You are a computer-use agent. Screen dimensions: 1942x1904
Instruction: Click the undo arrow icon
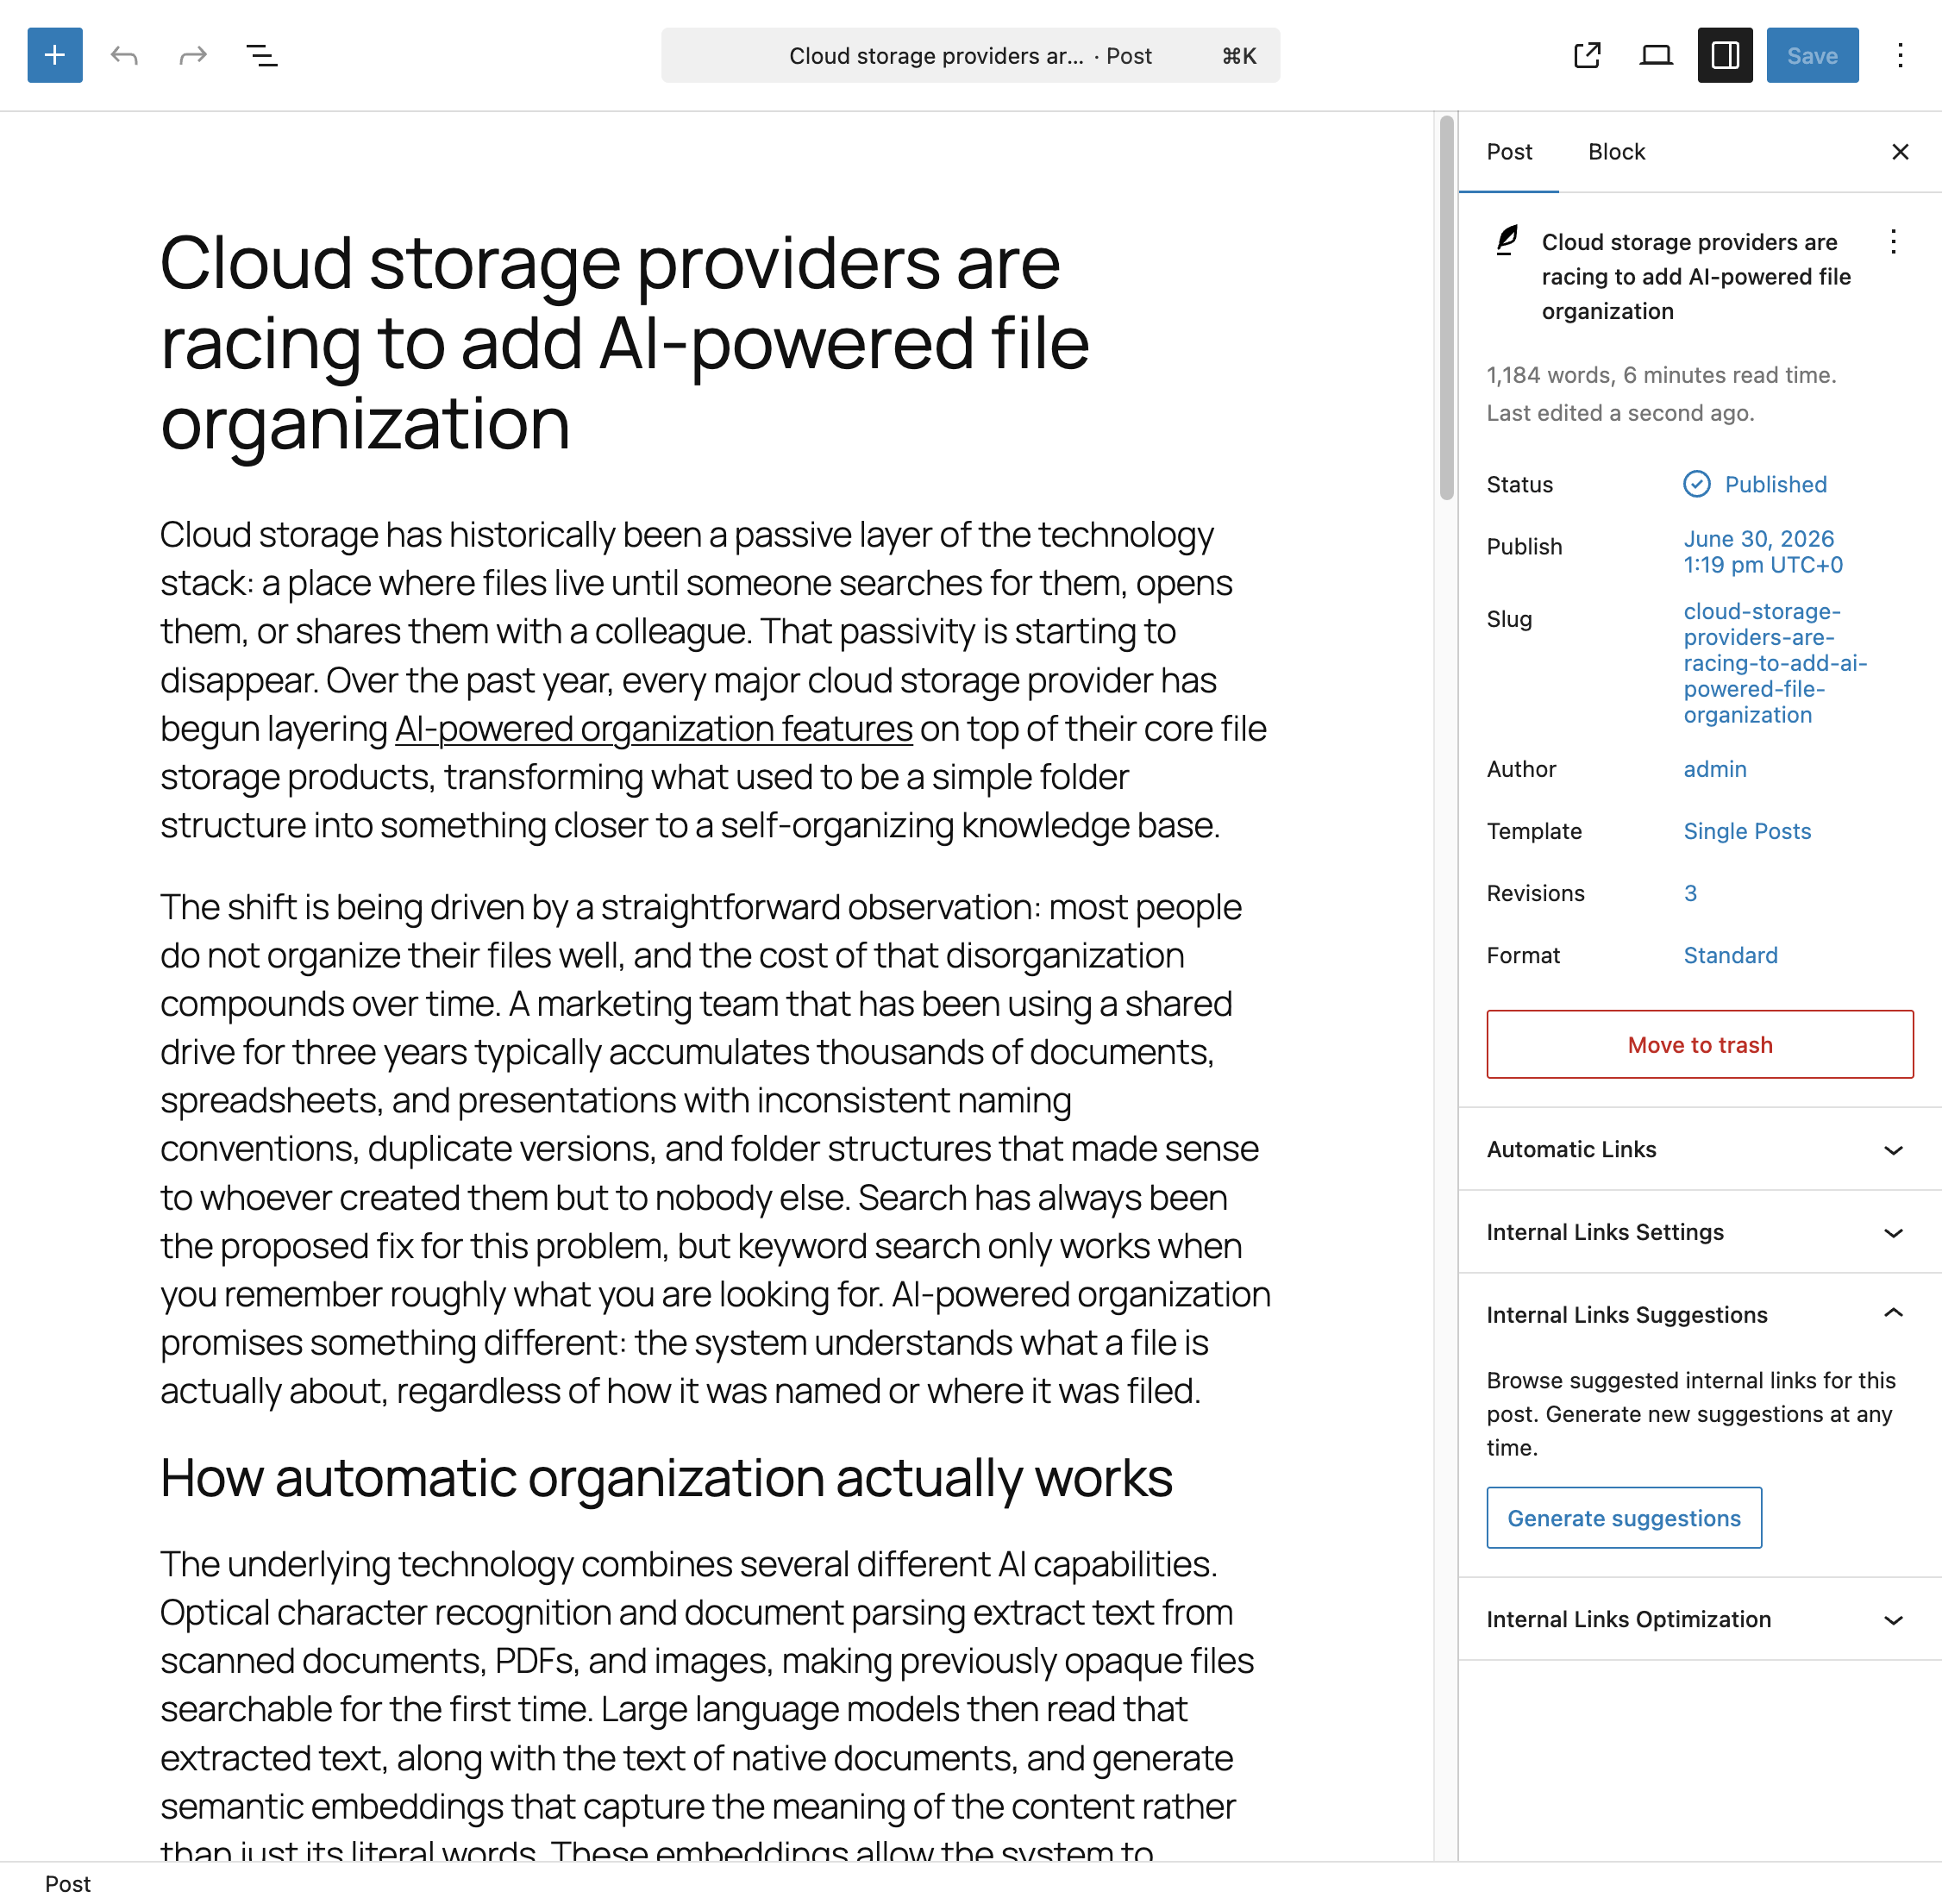tap(124, 55)
